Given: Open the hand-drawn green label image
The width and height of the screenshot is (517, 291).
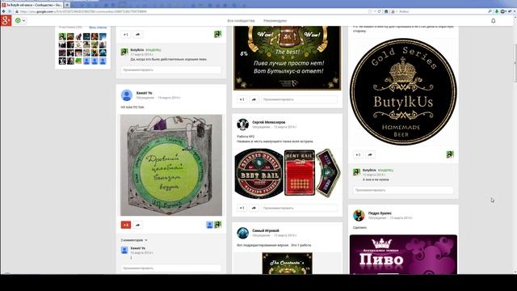Looking at the screenshot, I should 171,165.
